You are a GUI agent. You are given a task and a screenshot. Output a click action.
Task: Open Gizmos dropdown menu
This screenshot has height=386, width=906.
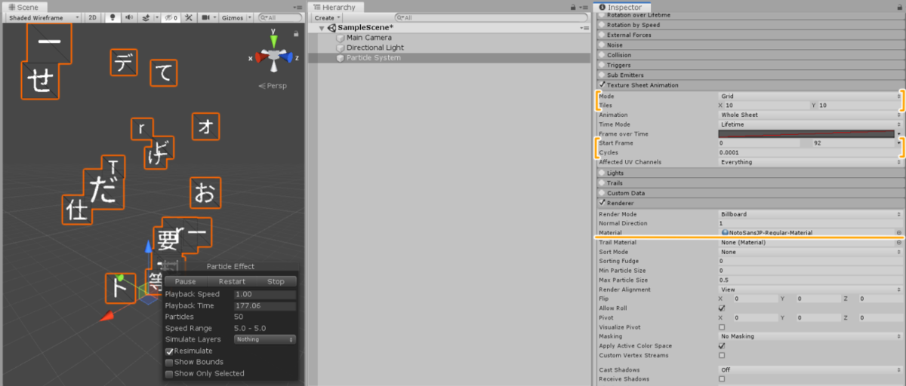pos(236,17)
